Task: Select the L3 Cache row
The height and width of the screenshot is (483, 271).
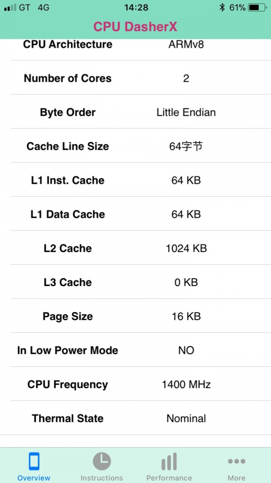Action: pyautogui.click(x=141, y=282)
